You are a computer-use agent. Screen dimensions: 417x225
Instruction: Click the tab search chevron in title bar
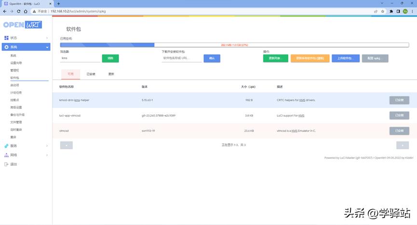(382, 3)
